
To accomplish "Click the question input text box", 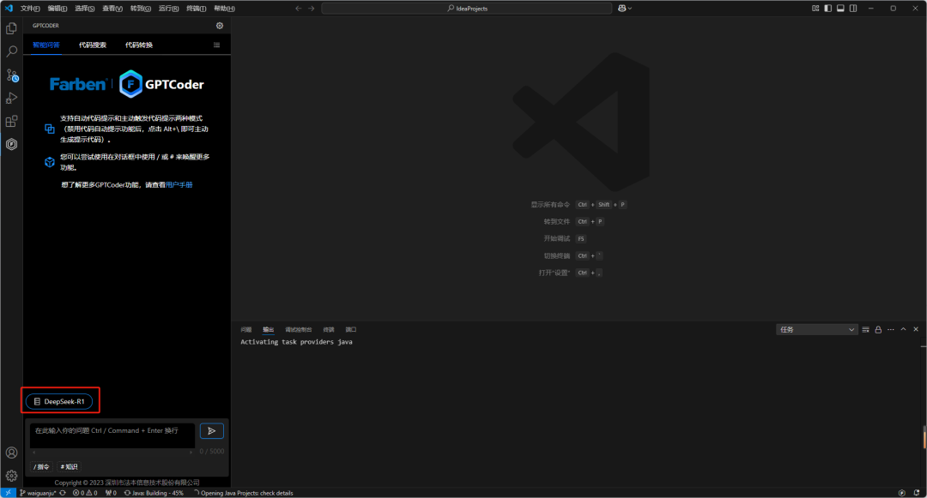I will [x=112, y=435].
